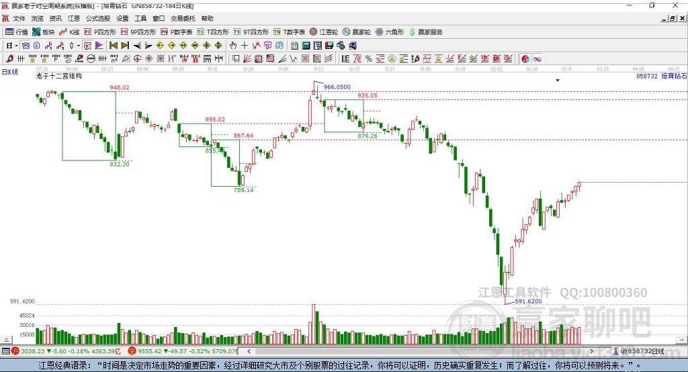
Task: Open the 交易委托 menu
Action: click(x=183, y=18)
